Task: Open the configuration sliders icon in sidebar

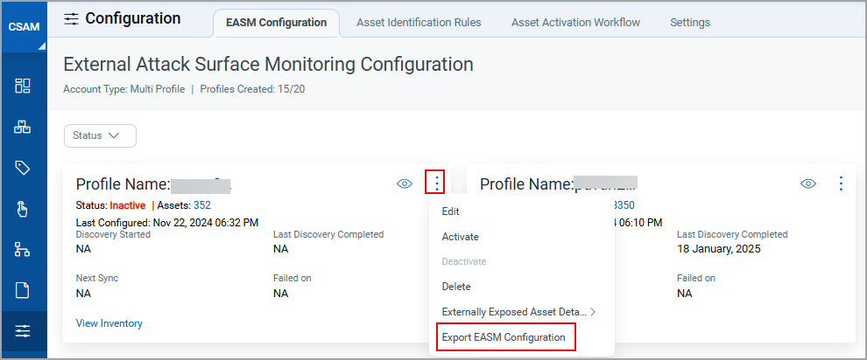Action: (x=23, y=331)
